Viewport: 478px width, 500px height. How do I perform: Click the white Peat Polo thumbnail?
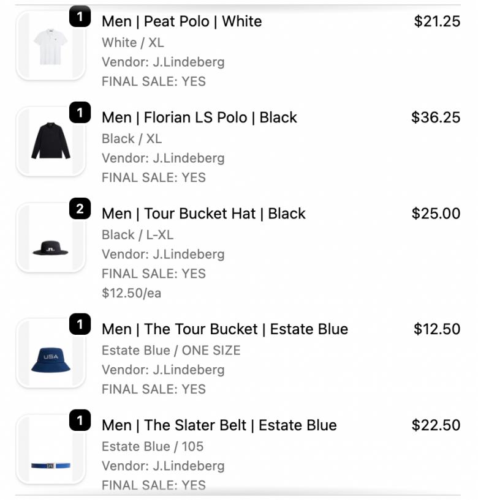click(x=50, y=46)
